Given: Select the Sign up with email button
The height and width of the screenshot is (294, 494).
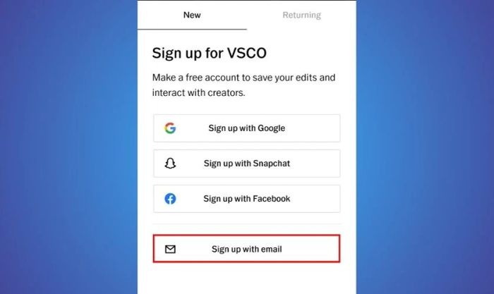Looking at the screenshot, I should 247,248.
